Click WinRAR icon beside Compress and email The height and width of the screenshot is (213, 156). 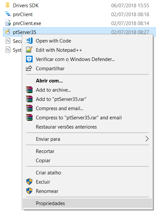[29, 108]
